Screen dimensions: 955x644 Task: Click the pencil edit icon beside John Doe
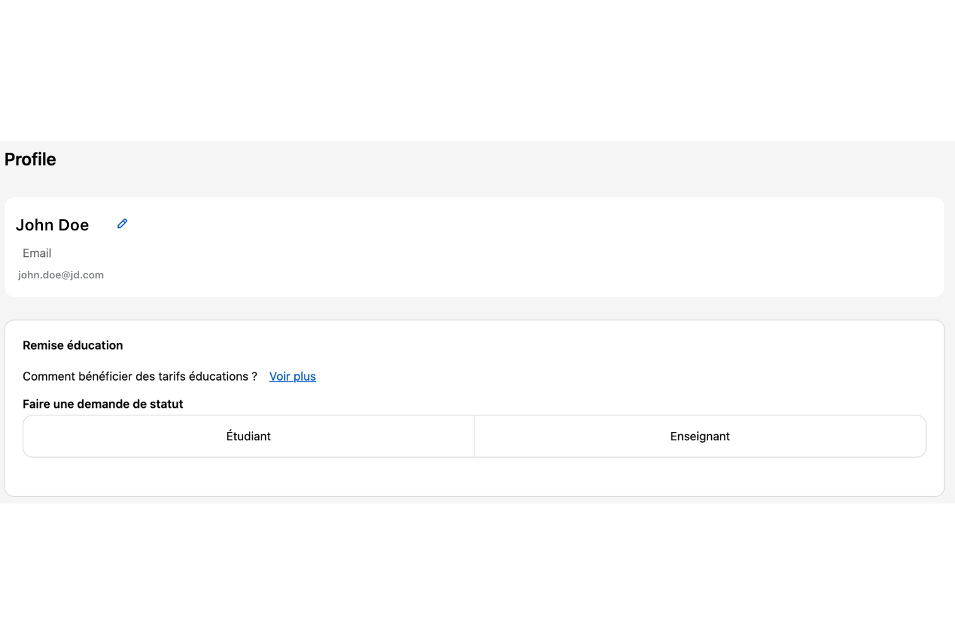(123, 224)
